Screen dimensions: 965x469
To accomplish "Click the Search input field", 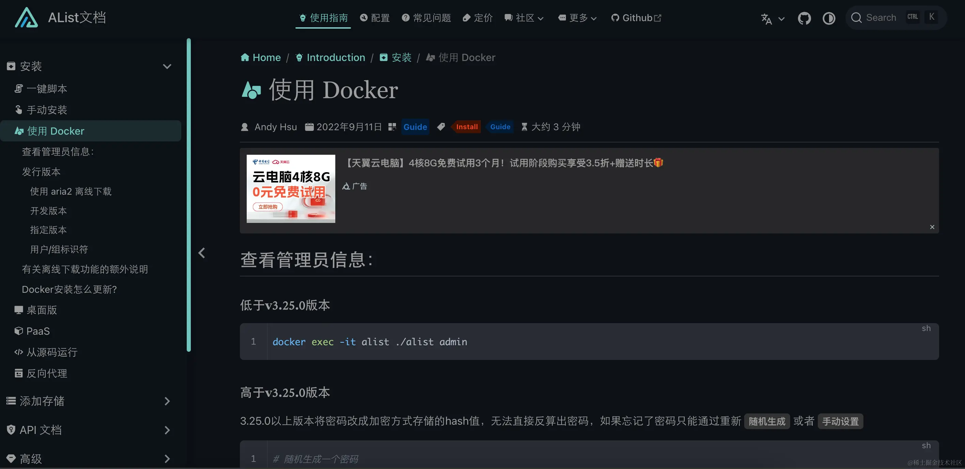I will click(x=881, y=18).
